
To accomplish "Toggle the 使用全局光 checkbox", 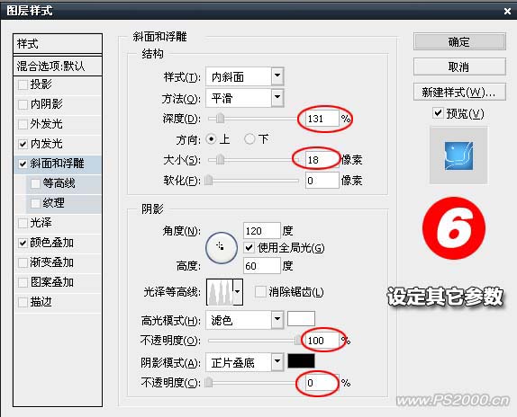I will point(249,247).
